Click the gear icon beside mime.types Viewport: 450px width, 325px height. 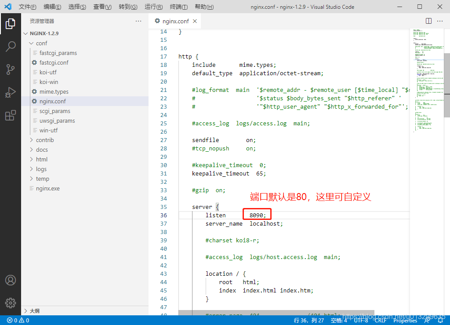click(x=34, y=91)
